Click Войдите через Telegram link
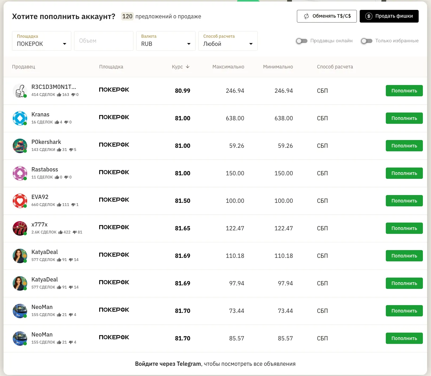Viewport: 431px width, 376px height. [x=168, y=364]
